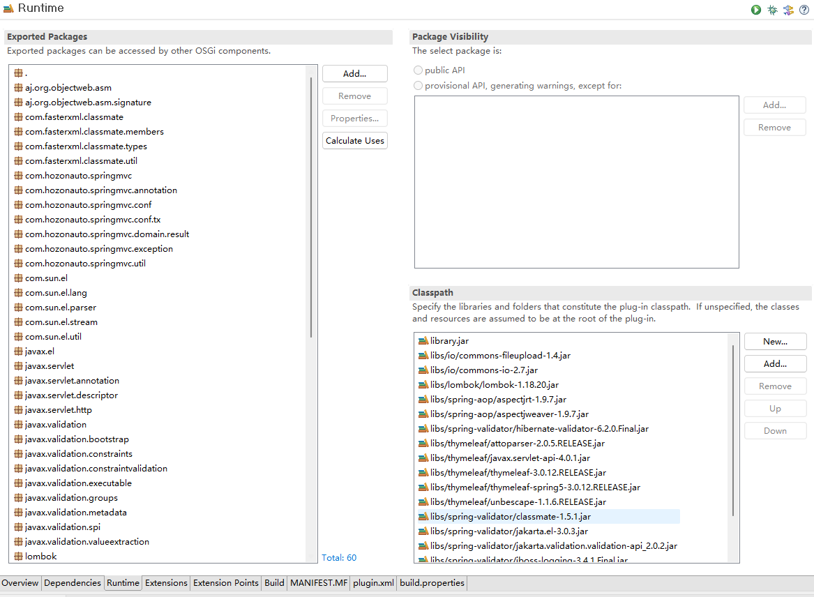Select the provisional API radio button
This screenshot has height=597, width=814.
coord(418,85)
